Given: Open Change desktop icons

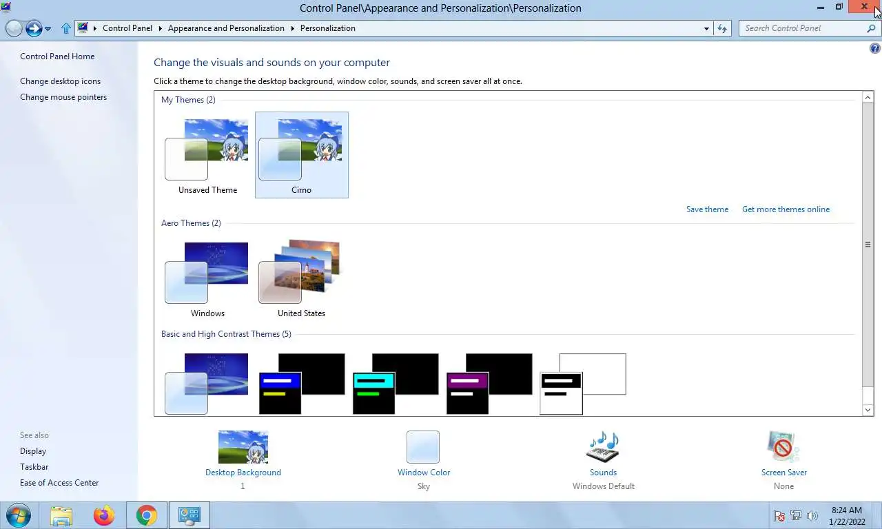Looking at the screenshot, I should pos(60,81).
